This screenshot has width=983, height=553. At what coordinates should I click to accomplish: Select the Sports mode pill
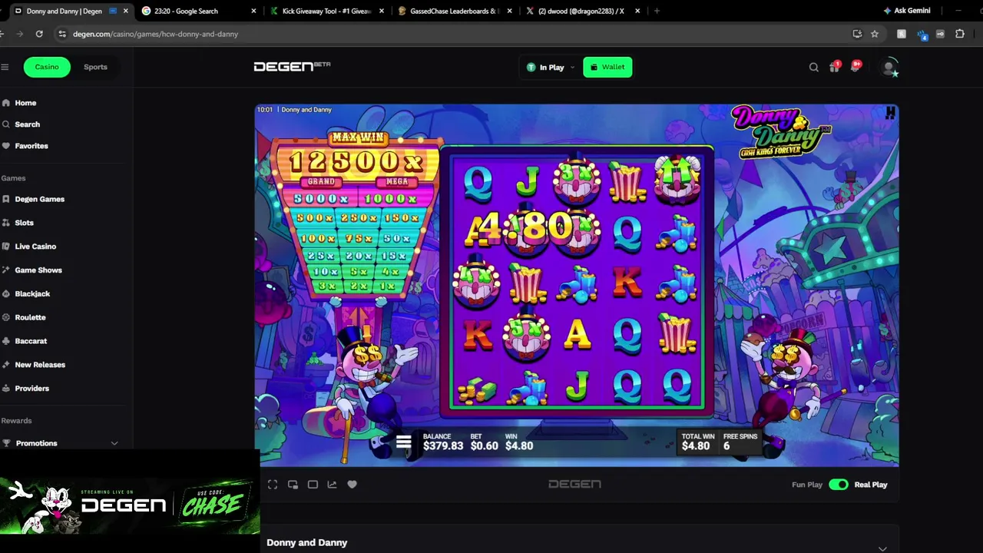[x=95, y=67]
